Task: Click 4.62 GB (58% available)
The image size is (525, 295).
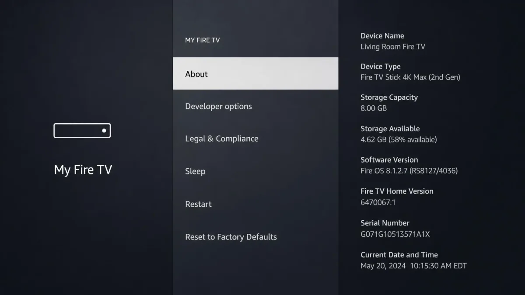Action: tap(399, 140)
